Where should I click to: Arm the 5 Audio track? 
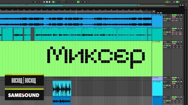[181, 82]
